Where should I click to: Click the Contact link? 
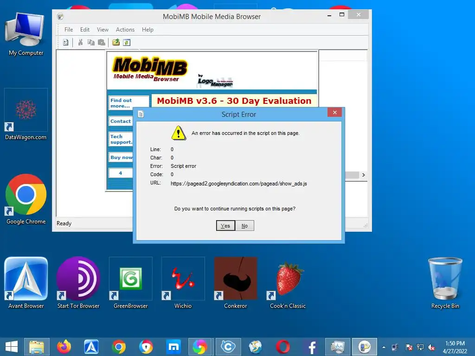(x=121, y=121)
